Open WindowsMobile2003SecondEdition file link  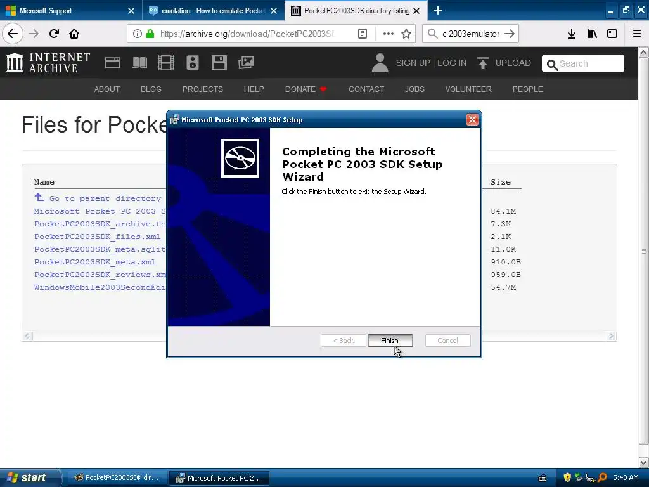[100, 287]
